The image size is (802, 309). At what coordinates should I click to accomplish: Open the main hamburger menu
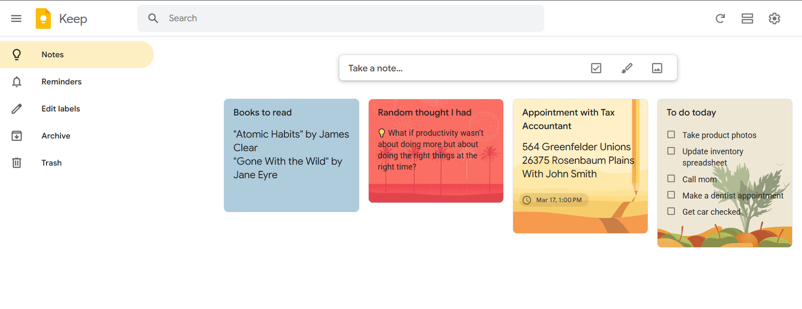(16, 18)
